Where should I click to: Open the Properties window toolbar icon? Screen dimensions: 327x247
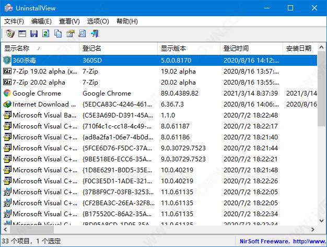tap(22, 33)
